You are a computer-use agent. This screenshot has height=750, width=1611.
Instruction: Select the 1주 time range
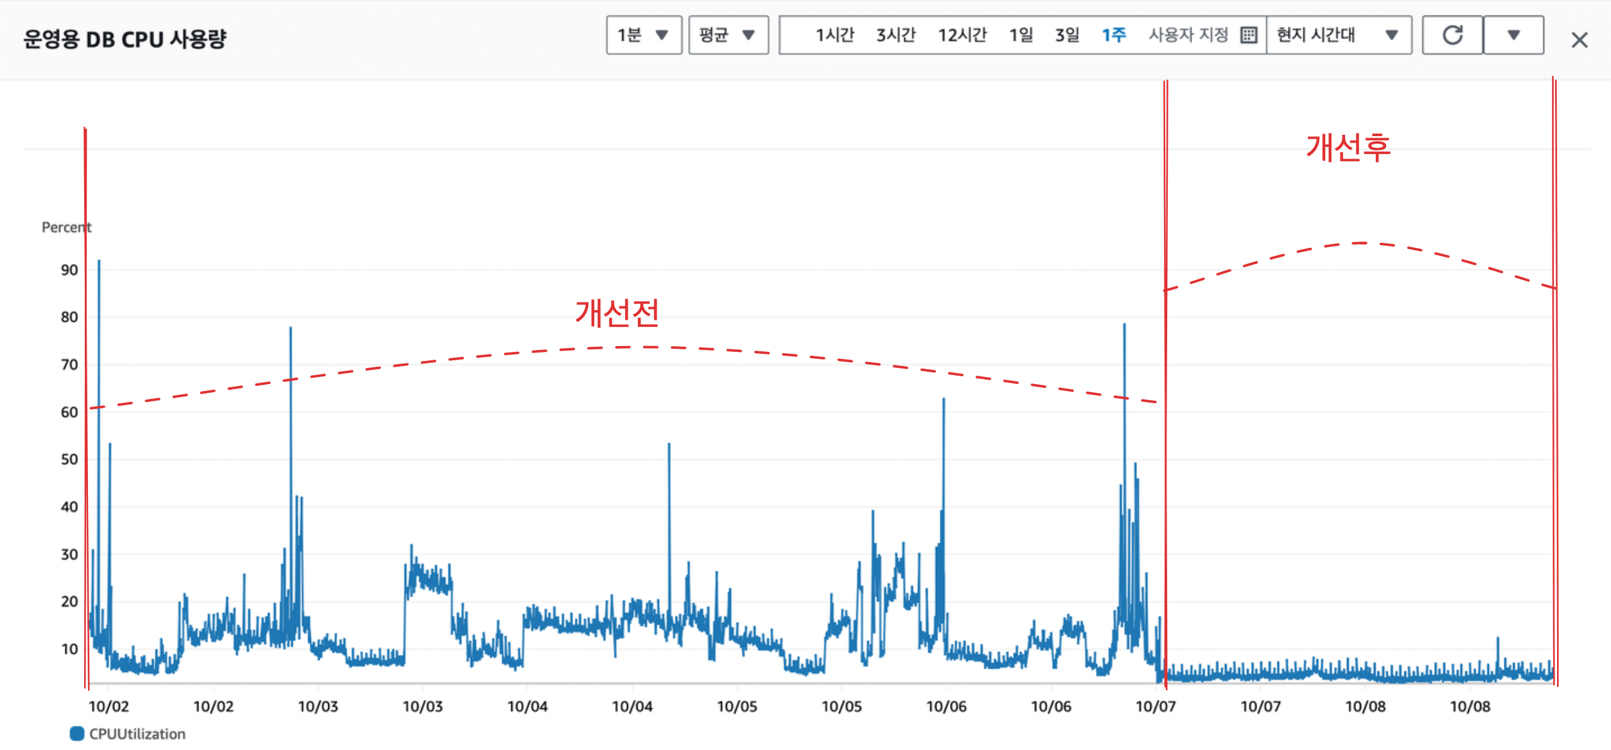pyautogui.click(x=1114, y=35)
